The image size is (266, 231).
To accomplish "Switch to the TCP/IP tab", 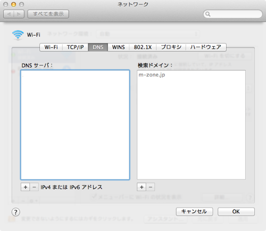I will [x=75, y=47].
